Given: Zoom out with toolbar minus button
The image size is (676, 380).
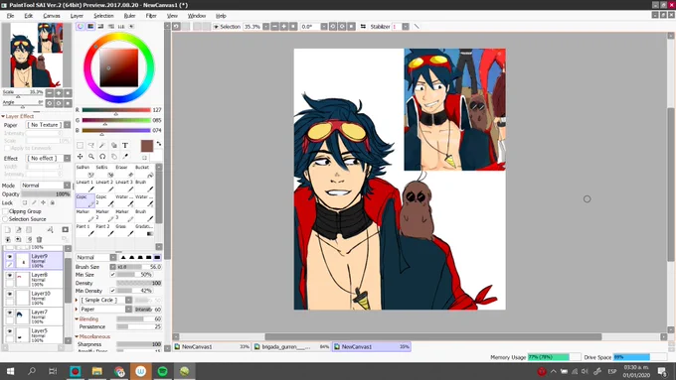Looking at the screenshot, I should click(274, 26).
